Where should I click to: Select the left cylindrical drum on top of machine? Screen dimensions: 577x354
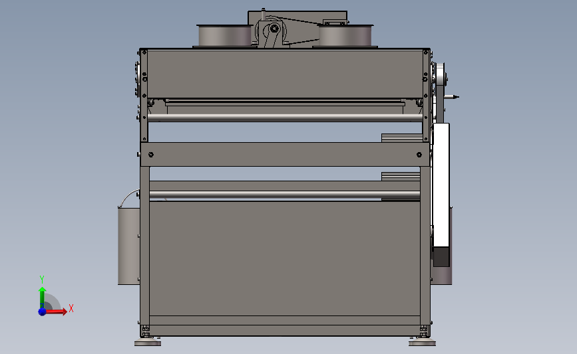pyautogui.click(x=224, y=36)
